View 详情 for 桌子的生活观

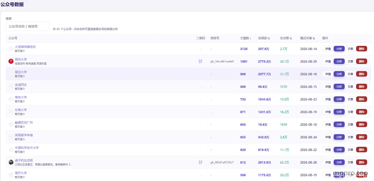click(x=328, y=162)
